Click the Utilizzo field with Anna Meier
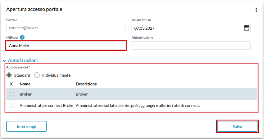This screenshot has width=264, height=139. click(66, 45)
